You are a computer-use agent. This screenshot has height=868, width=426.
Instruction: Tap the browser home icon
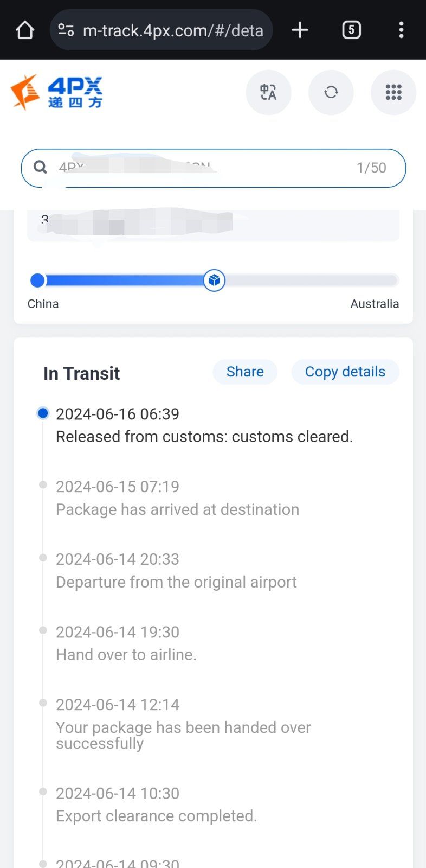point(25,30)
